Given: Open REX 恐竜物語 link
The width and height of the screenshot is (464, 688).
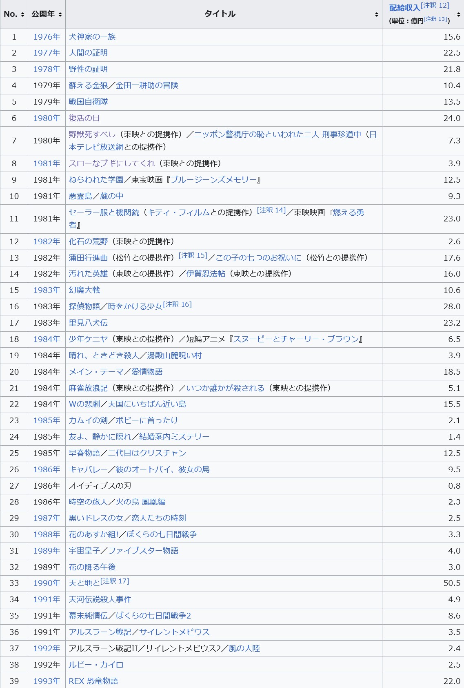Looking at the screenshot, I should (93, 681).
